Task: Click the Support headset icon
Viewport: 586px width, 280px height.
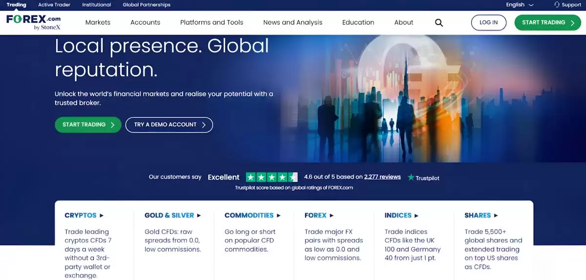Action: [x=557, y=4]
